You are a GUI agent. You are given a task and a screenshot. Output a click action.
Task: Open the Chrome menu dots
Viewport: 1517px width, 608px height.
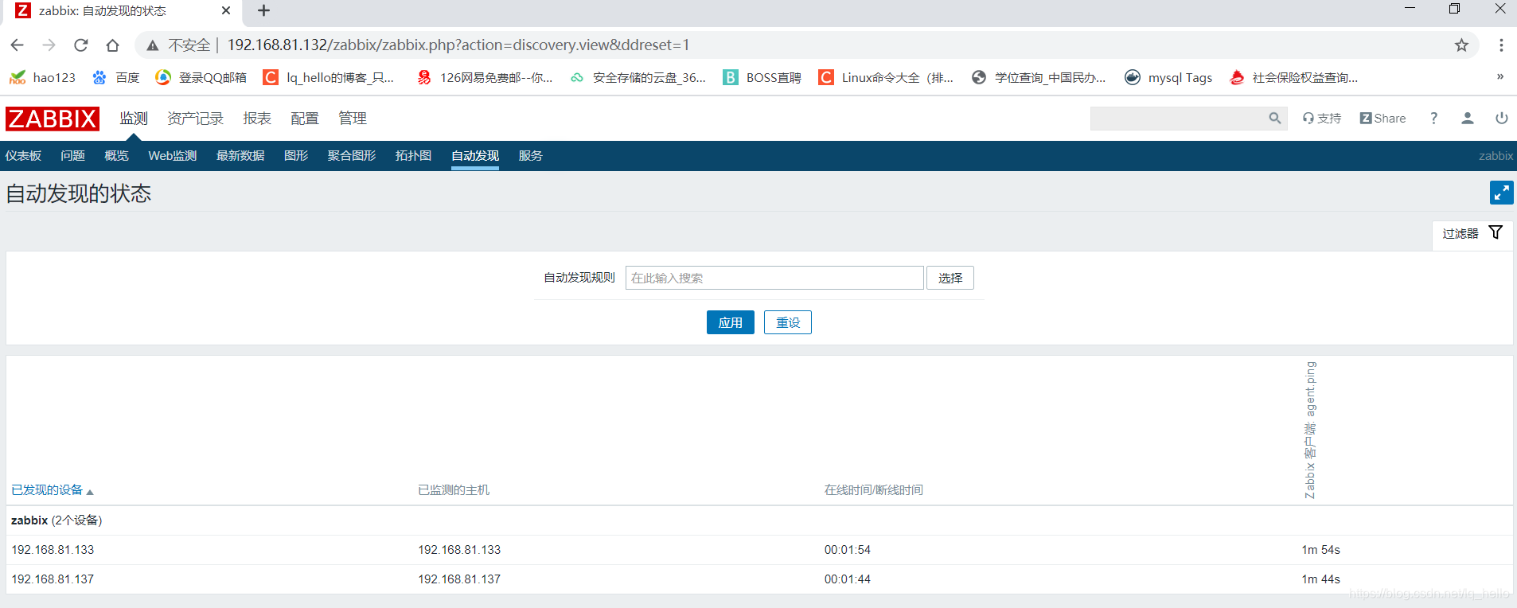(x=1501, y=45)
